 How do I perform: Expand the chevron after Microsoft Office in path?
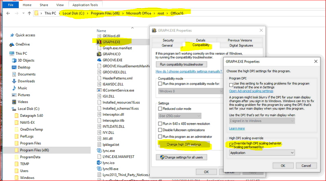click(x=154, y=13)
